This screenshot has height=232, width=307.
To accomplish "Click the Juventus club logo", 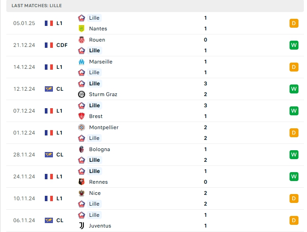I will [82, 226].
